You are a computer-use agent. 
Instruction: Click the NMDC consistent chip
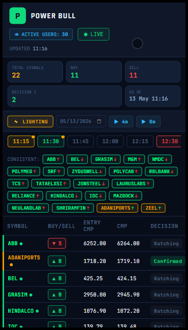click(160, 159)
